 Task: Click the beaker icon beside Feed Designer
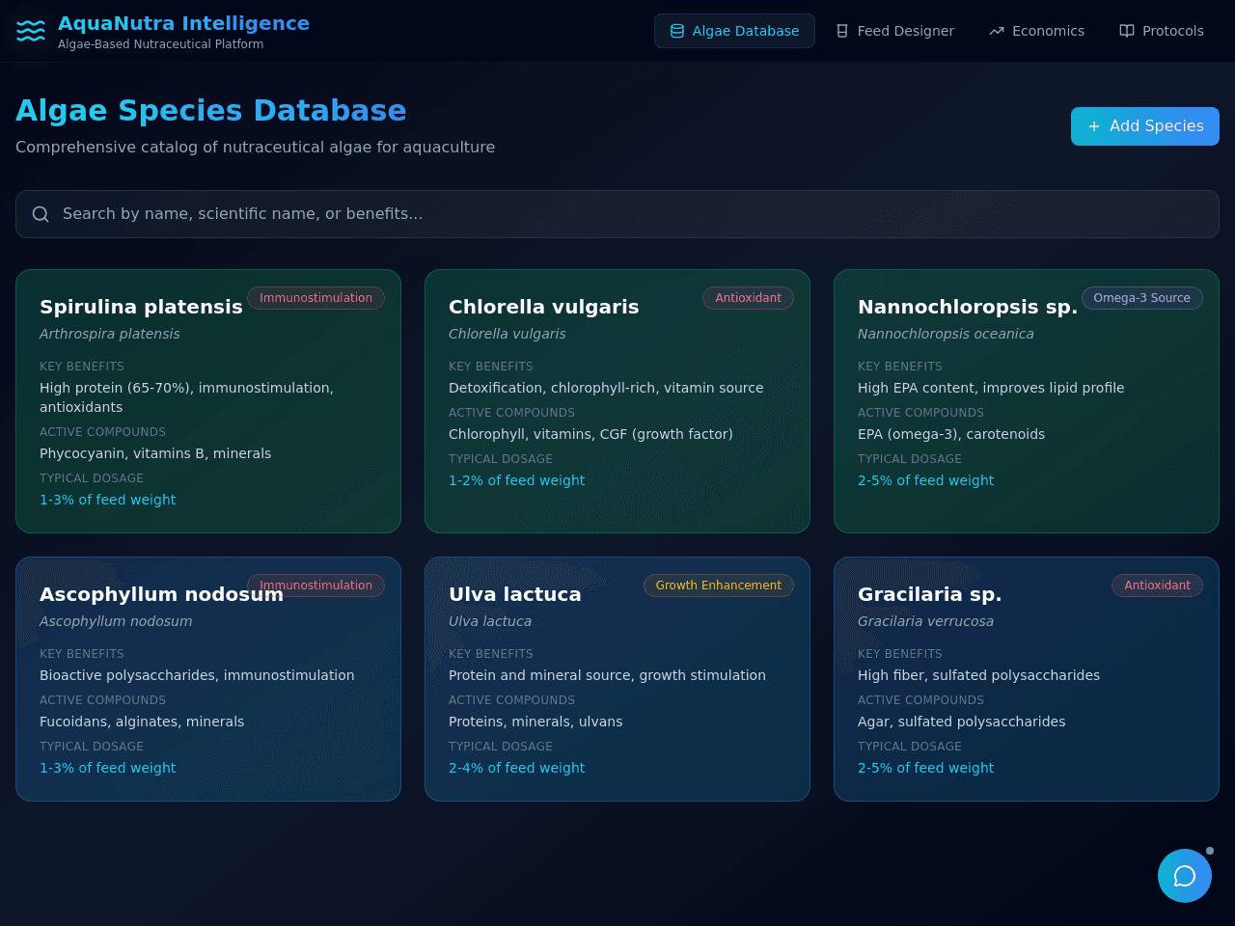842,31
